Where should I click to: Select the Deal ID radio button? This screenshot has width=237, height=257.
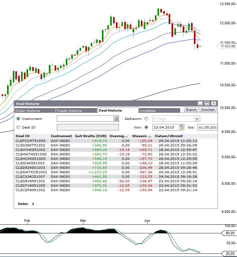[x=18, y=127]
